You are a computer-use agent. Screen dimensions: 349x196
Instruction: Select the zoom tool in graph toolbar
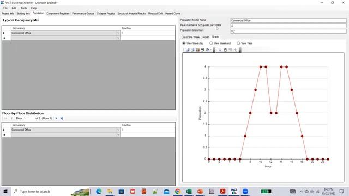(230, 50)
